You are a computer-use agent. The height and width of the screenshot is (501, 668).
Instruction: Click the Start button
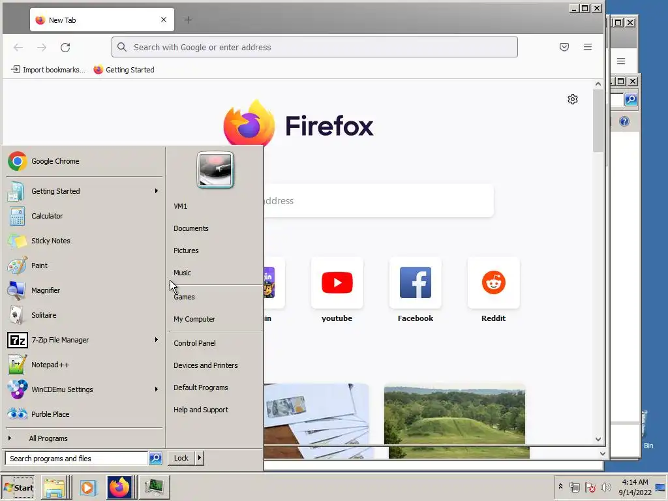tap(18, 487)
